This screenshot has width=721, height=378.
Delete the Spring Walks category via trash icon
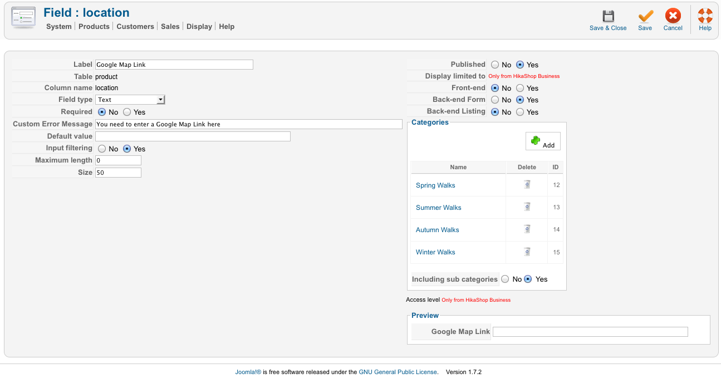pos(527,185)
